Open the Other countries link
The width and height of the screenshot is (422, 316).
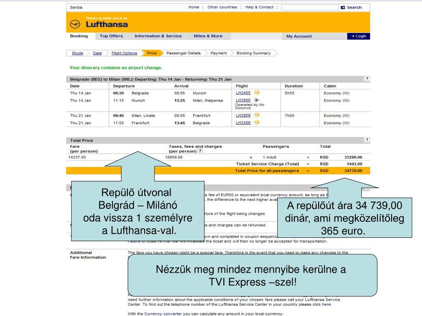[x=222, y=7]
